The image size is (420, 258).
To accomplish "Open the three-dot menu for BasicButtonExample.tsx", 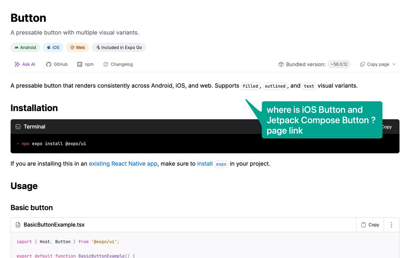I will 392,225.
